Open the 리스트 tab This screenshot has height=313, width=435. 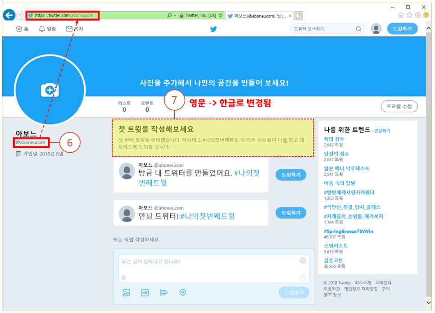[x=124, y=107]
